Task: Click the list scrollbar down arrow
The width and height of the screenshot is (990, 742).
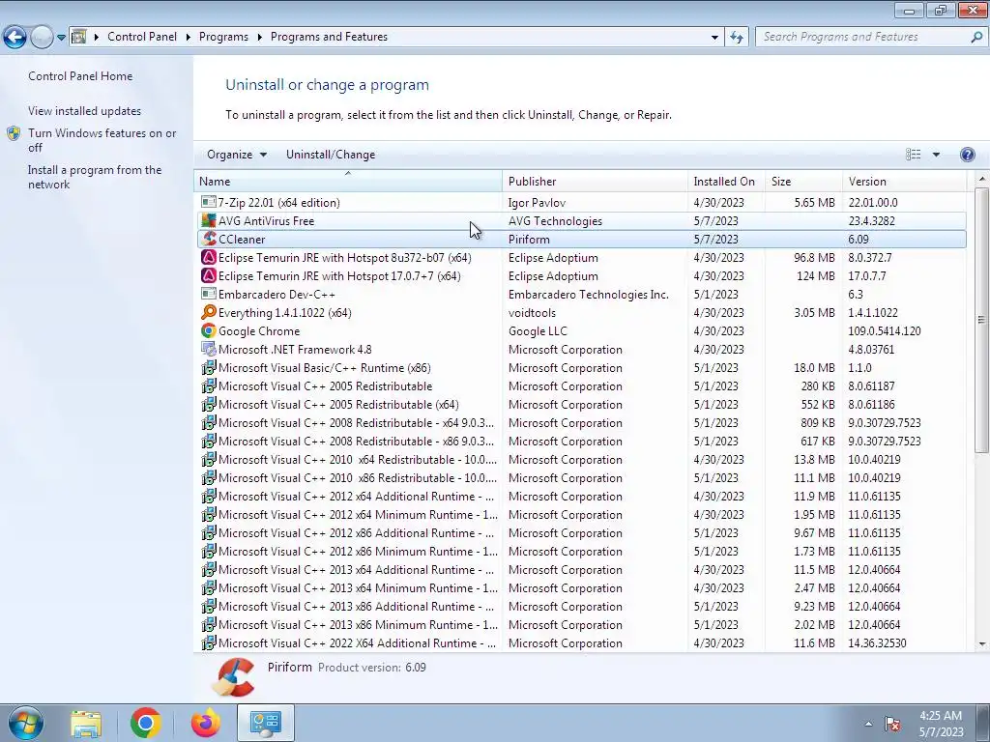Action: 981,644
